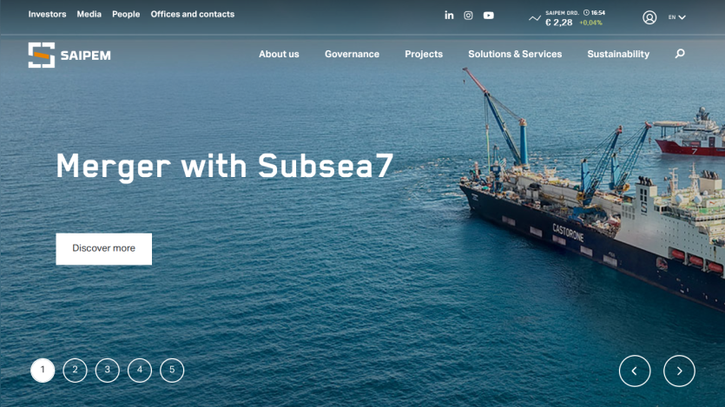Image resolution: width=725 pixels, height=407 pixels.
Task: Click the SAIPEM ORD. ticker label
Action: pyautogui.click(x=562, y=13)
